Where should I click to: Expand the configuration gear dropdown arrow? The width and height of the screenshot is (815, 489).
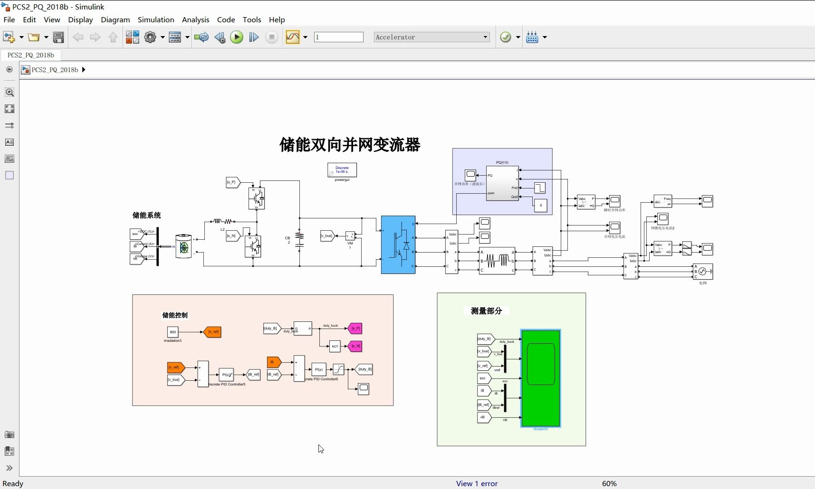pos(163,37)
